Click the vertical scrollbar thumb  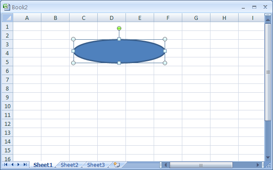pos(268,72)
